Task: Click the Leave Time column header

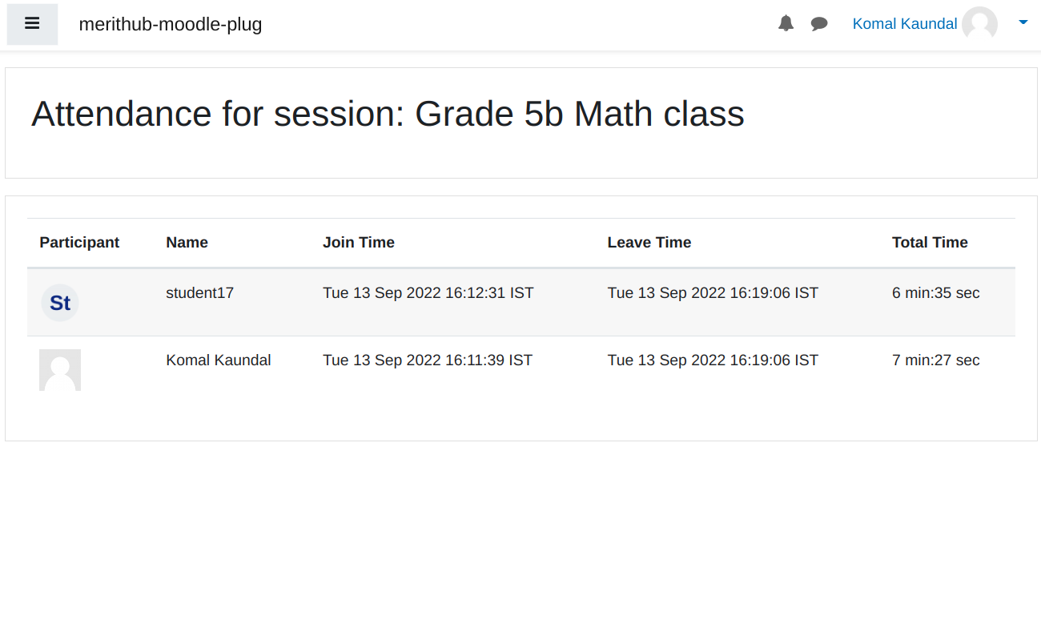Action: (x=649, y=243)
